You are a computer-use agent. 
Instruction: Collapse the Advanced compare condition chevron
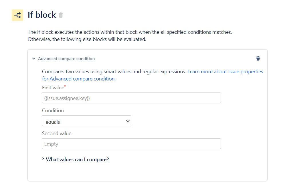pyautogui.click(x=34, y=59)
